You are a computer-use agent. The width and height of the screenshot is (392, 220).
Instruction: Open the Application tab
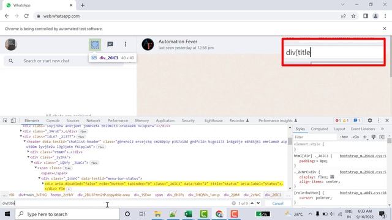click(x=165, y=120)
